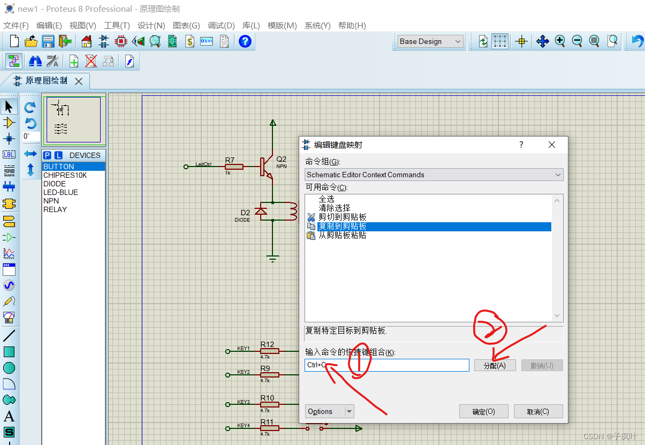Click the binoculars search icon
The width and height of the screenshot is (645, 445).
click(x=35, y=61)
